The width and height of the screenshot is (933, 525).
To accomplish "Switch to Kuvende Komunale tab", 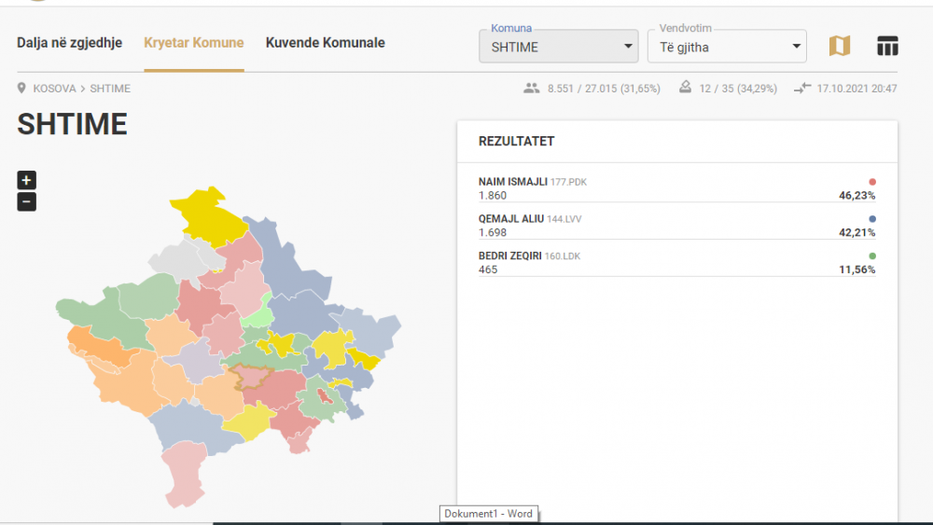I will tap(325, 43).
